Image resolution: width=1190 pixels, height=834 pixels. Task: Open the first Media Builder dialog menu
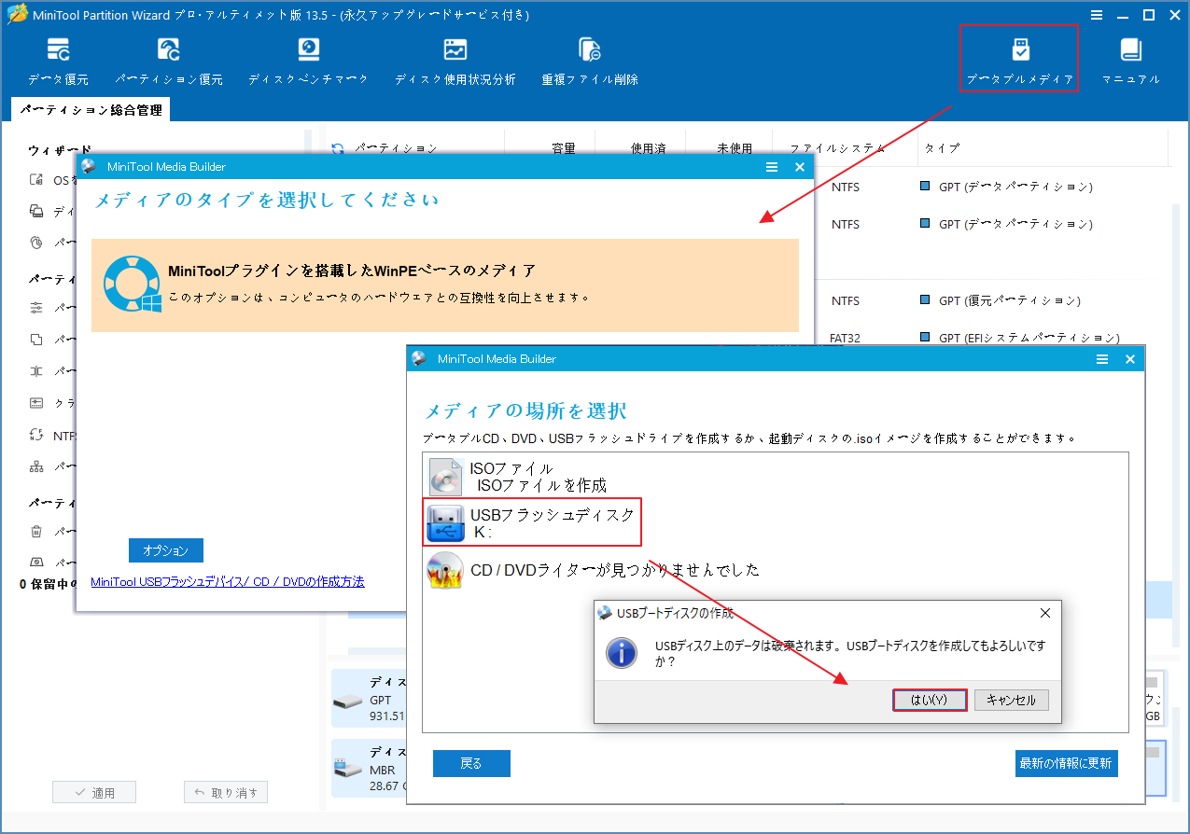coord(771,167)
